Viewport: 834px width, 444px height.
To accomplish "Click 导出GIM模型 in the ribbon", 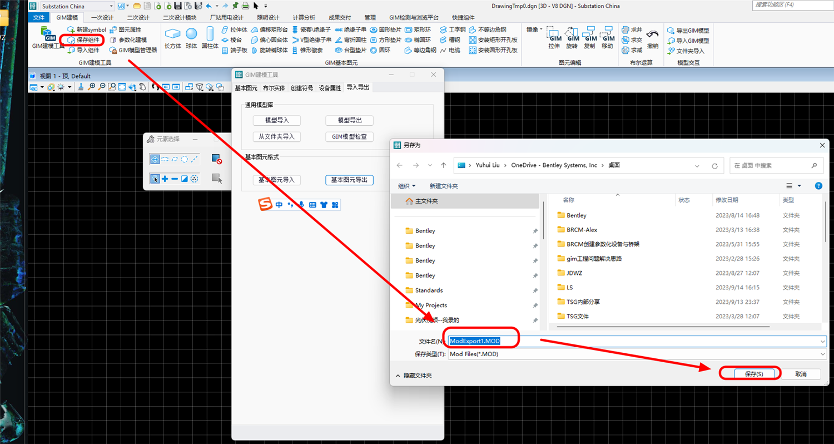I will tap(688, 31).
